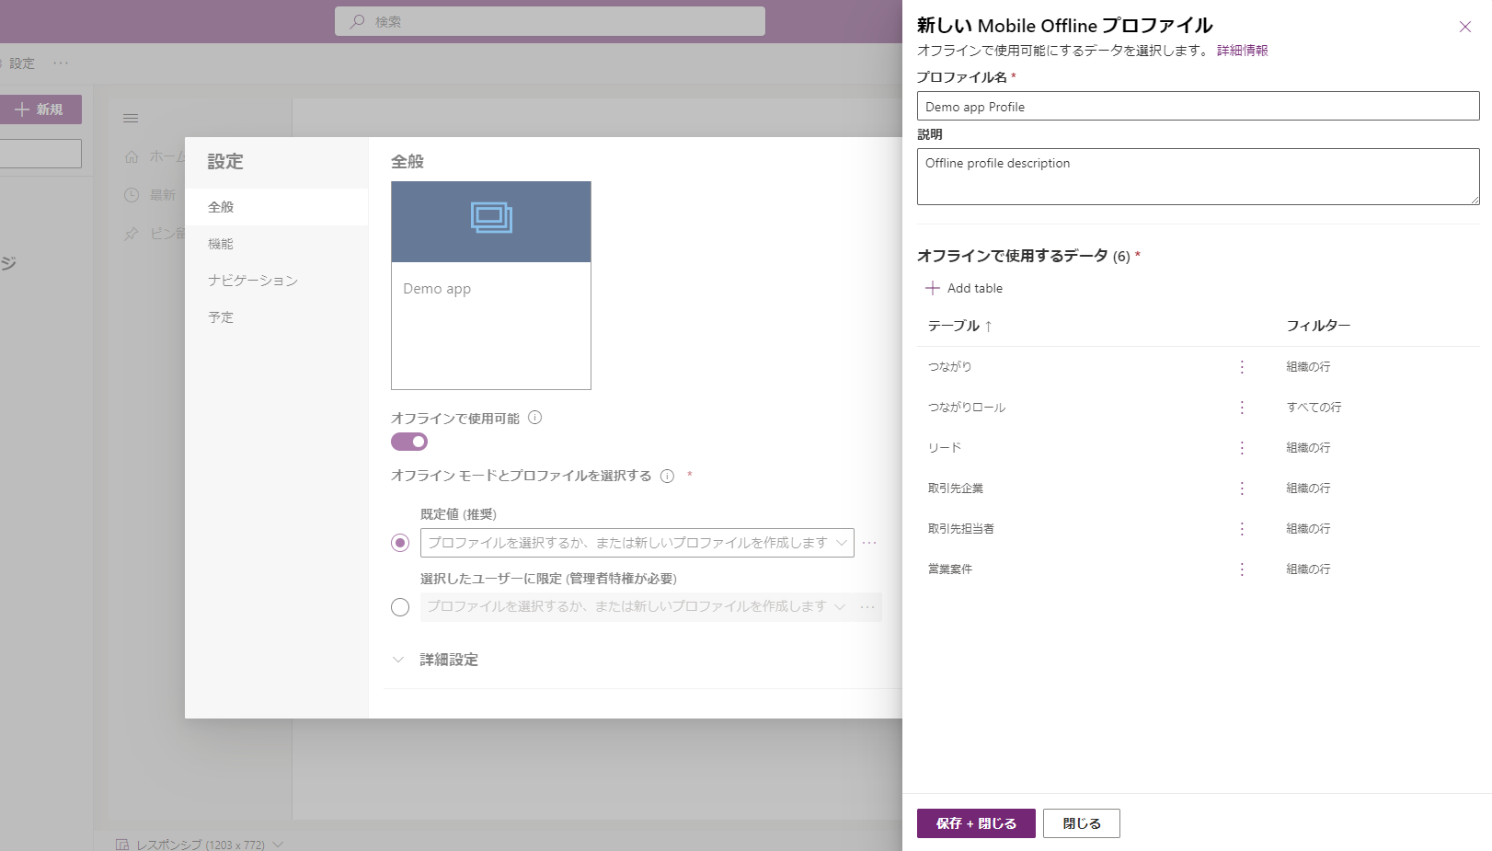Click the 取引先担当者 table name
This screenshot has height=851, width=1492.
point(961,529)
